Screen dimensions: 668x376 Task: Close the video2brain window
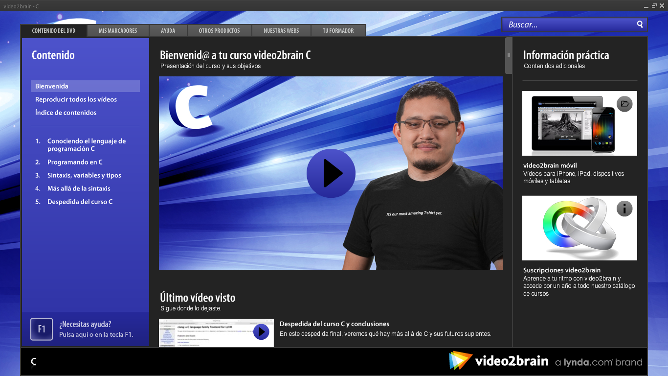[x=662, y=6]
